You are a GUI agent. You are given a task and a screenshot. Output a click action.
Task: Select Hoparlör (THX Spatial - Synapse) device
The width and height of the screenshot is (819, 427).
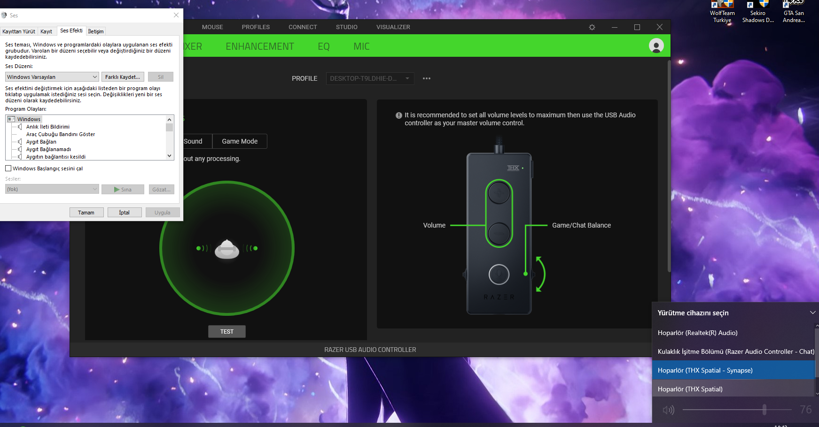(x=733, y=370)
